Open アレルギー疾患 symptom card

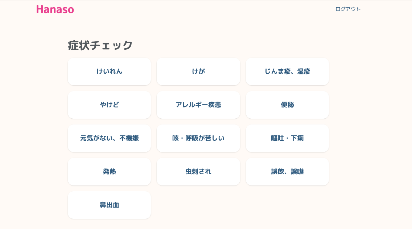click(198, 105)
